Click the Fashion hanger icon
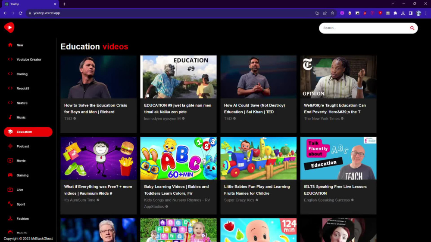Screen dimensions: 431x242 (x=10, y=218)
